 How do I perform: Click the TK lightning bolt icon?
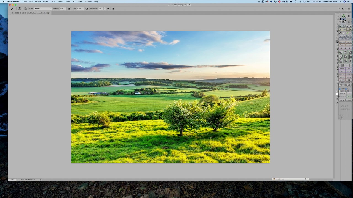tap(351, 65)
